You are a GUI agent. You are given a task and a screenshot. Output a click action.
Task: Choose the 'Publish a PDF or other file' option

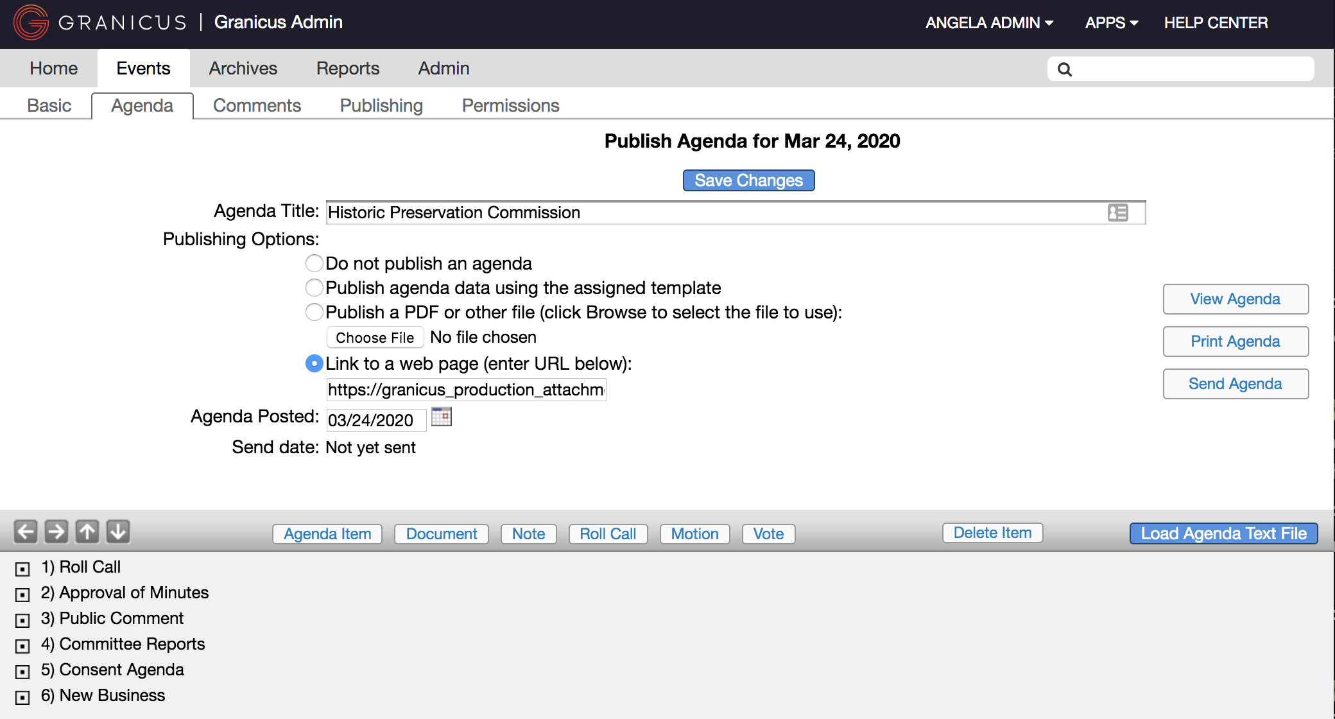pos(314,312)
